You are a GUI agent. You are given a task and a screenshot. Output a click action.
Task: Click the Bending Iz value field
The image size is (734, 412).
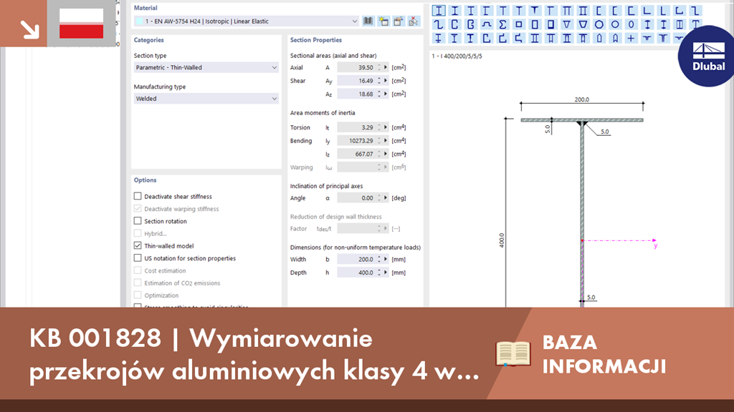357,154
